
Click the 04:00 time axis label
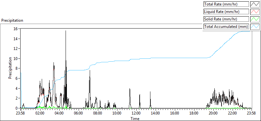tap(59, 114)
